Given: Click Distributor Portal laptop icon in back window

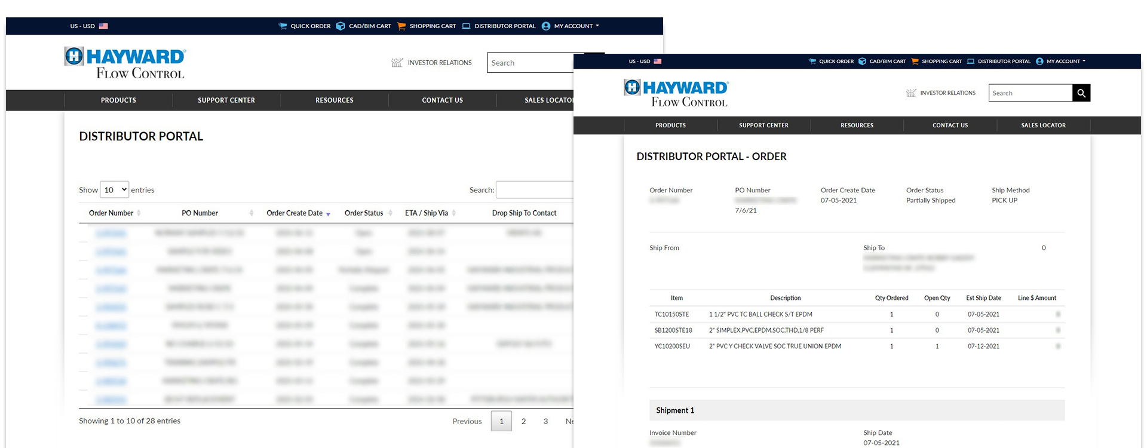Looking at the screenshot, I should pos(467,26).
